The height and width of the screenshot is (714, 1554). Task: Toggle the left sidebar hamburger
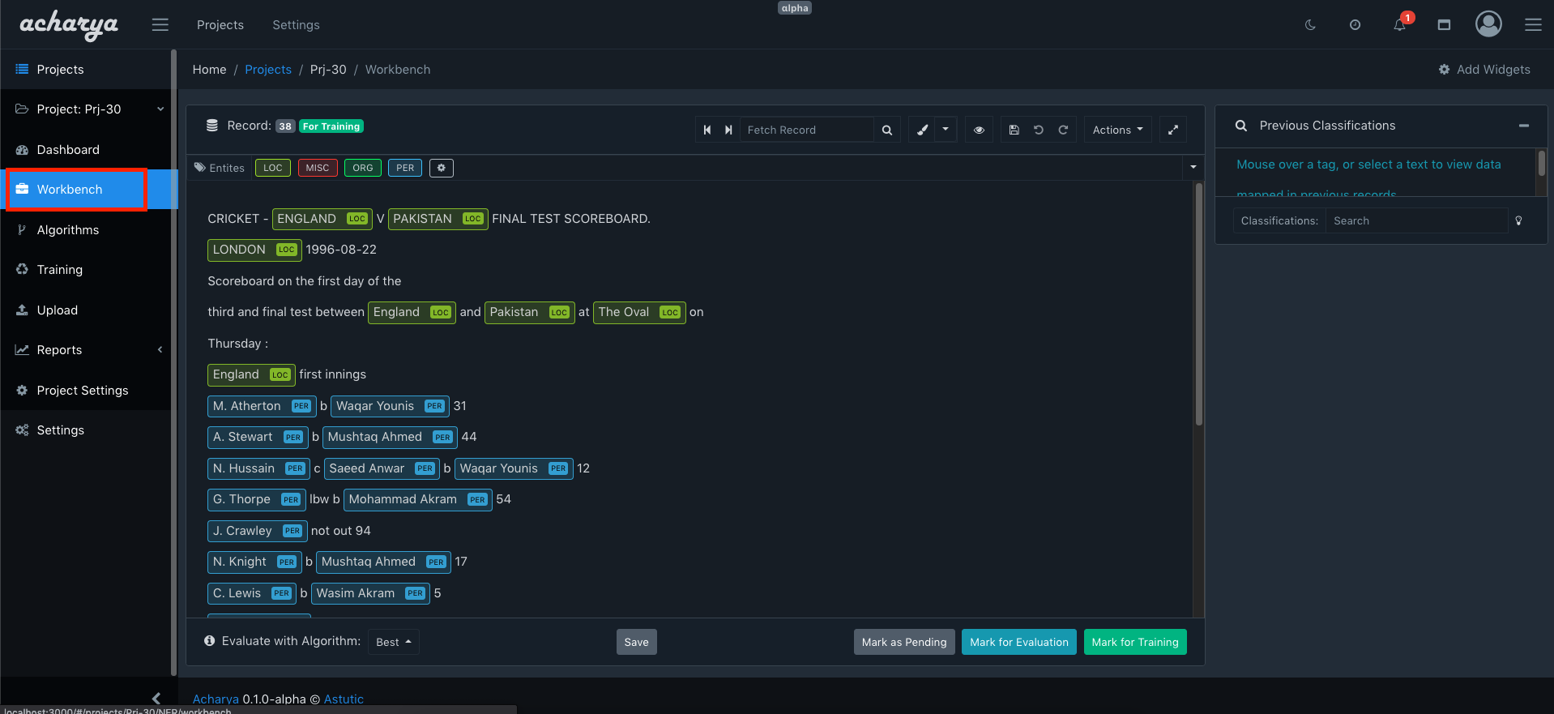coord(160,25)
